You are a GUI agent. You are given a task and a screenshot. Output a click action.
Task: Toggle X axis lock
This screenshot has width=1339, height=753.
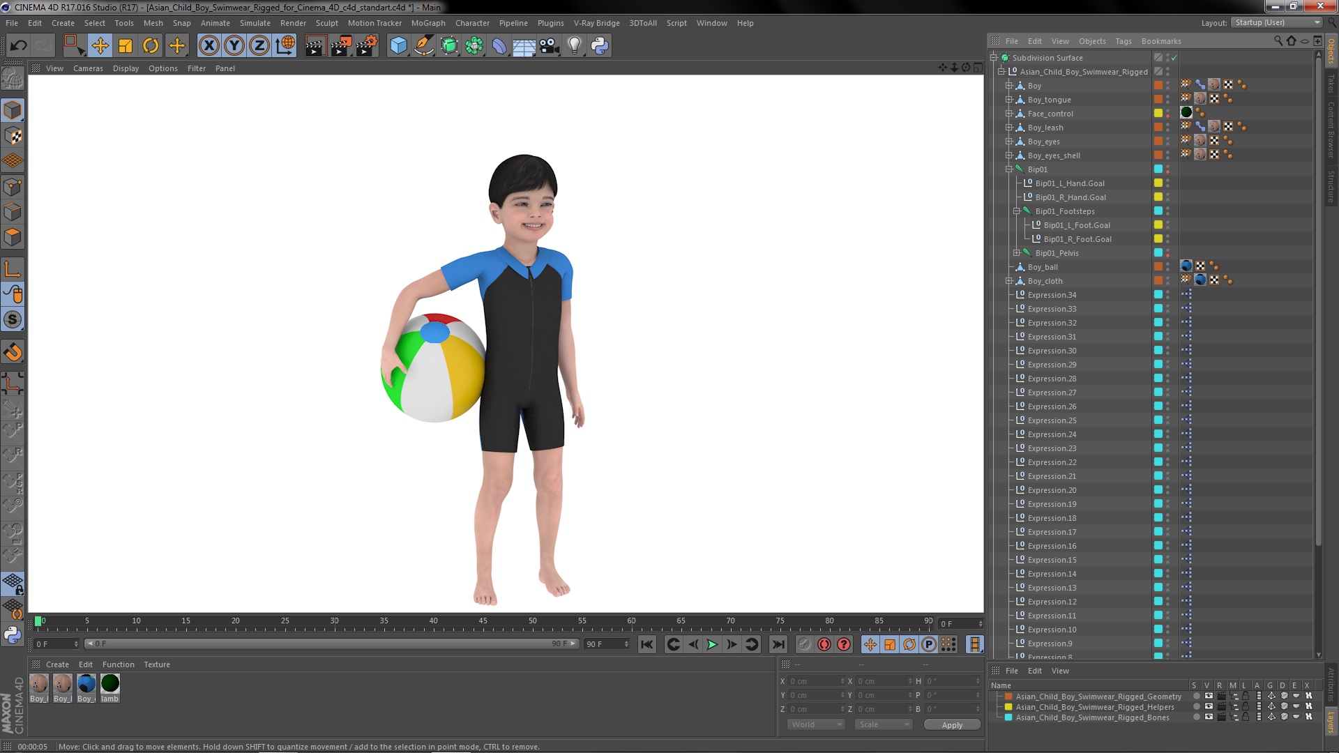(x=209, y=46)
